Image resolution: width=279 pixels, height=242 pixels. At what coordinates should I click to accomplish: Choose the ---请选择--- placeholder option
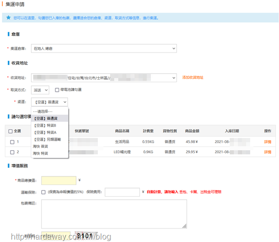point(49,111)
